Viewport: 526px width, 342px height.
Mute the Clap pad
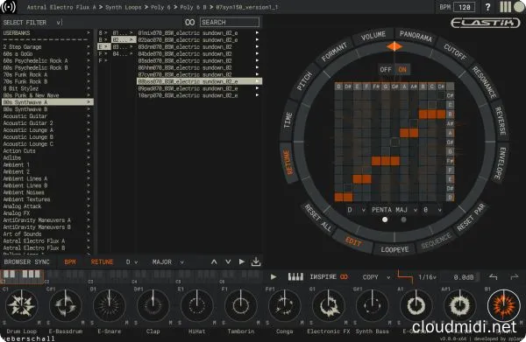tap(171, 323)
